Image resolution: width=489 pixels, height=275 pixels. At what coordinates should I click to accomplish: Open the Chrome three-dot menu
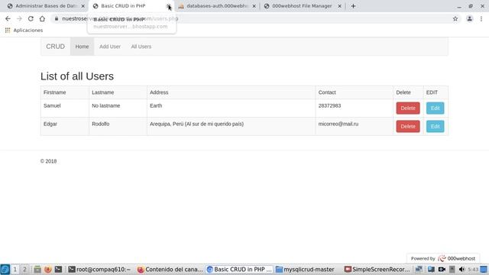481,18
